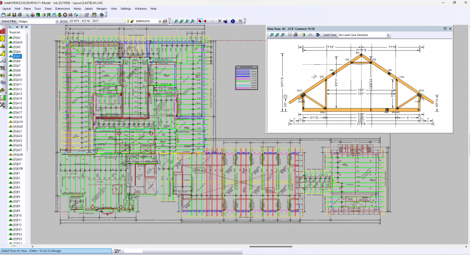Close the View Truss window
The width and height of the screenshot is (470, 255).
tap(450, 29)
